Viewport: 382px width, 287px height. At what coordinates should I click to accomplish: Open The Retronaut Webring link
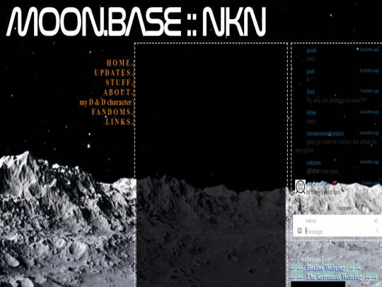point(334,277)
